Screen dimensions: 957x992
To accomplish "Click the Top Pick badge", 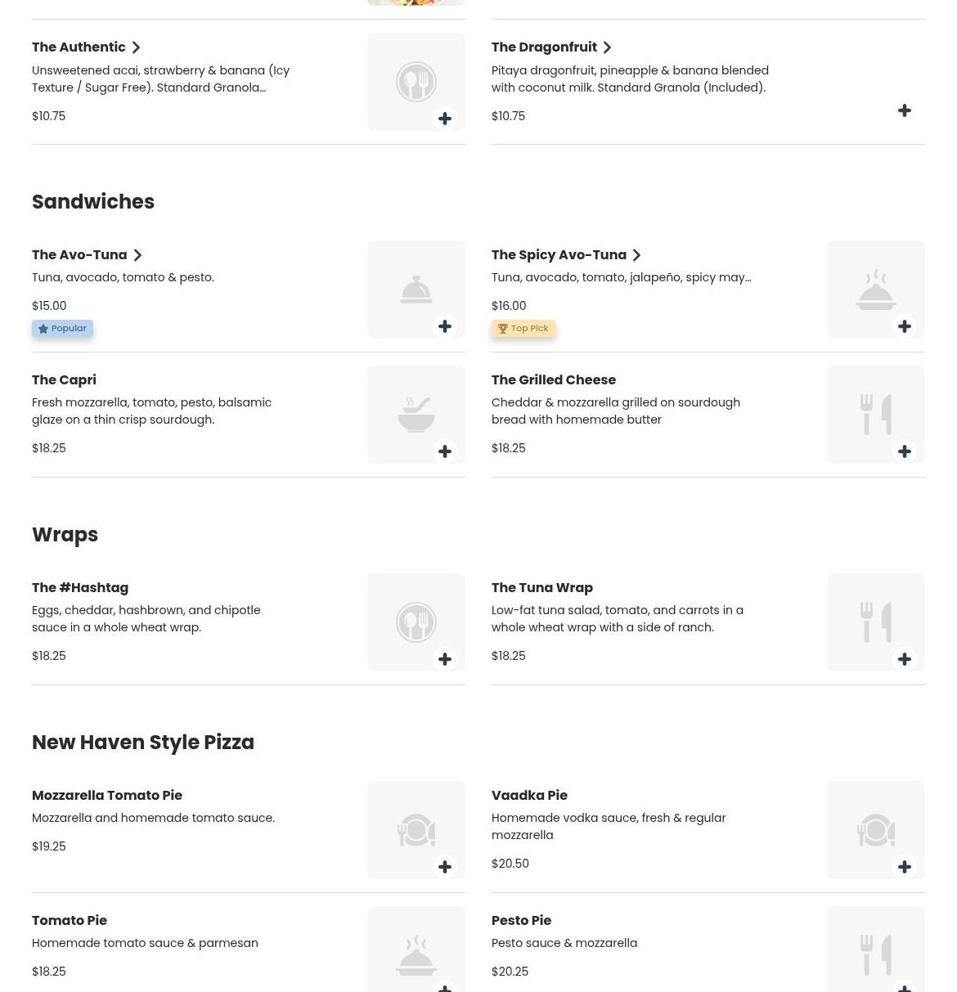I will tap(523, 329).
